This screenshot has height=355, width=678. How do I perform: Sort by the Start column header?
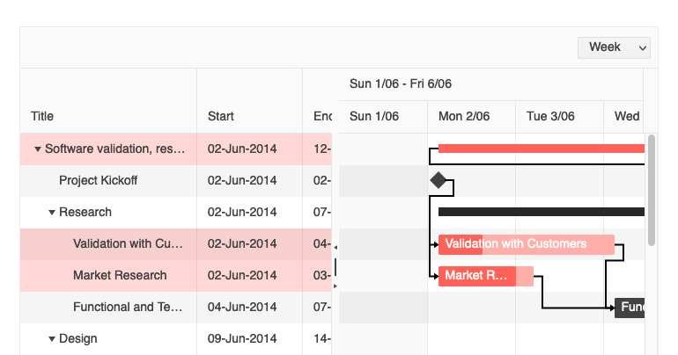(221, 116)
